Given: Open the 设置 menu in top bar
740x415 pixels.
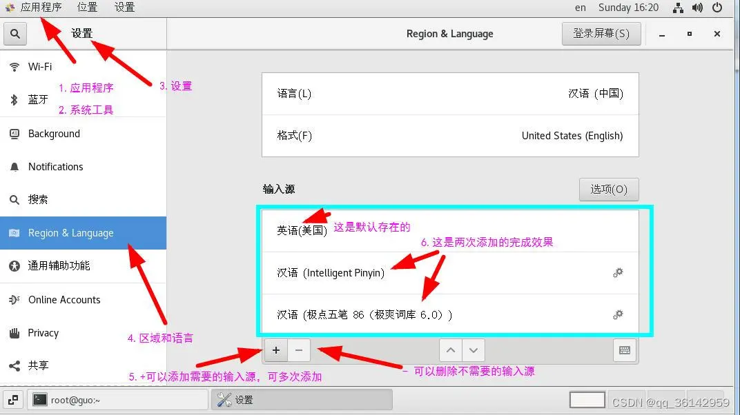Looking at the screenshot, I should click(124, 8).
